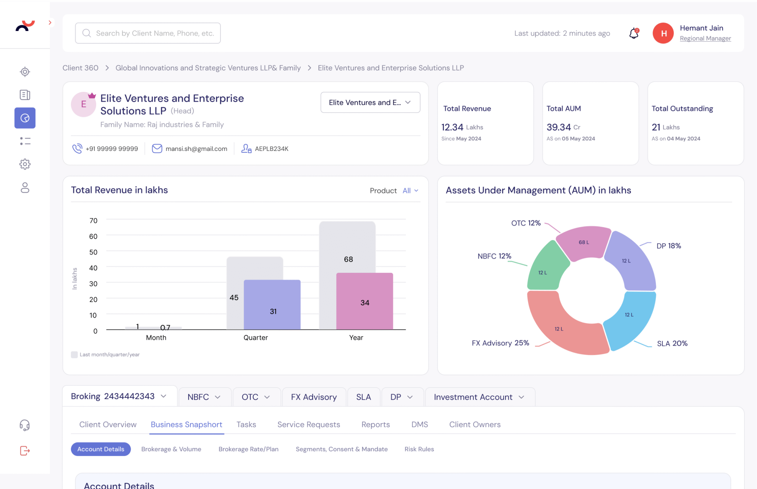The height and width of the screenshot is (489, 757).
Task: Open the target icon in sidebar
Action: [x=25, y=72]
